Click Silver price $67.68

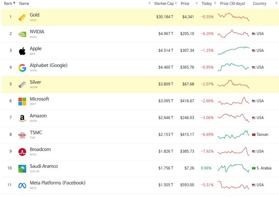pos(188,84)
